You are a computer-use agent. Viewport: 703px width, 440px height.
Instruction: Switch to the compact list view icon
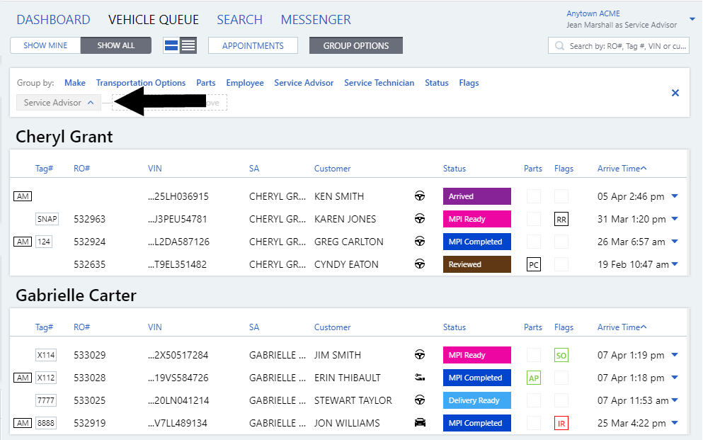point(188,46)
